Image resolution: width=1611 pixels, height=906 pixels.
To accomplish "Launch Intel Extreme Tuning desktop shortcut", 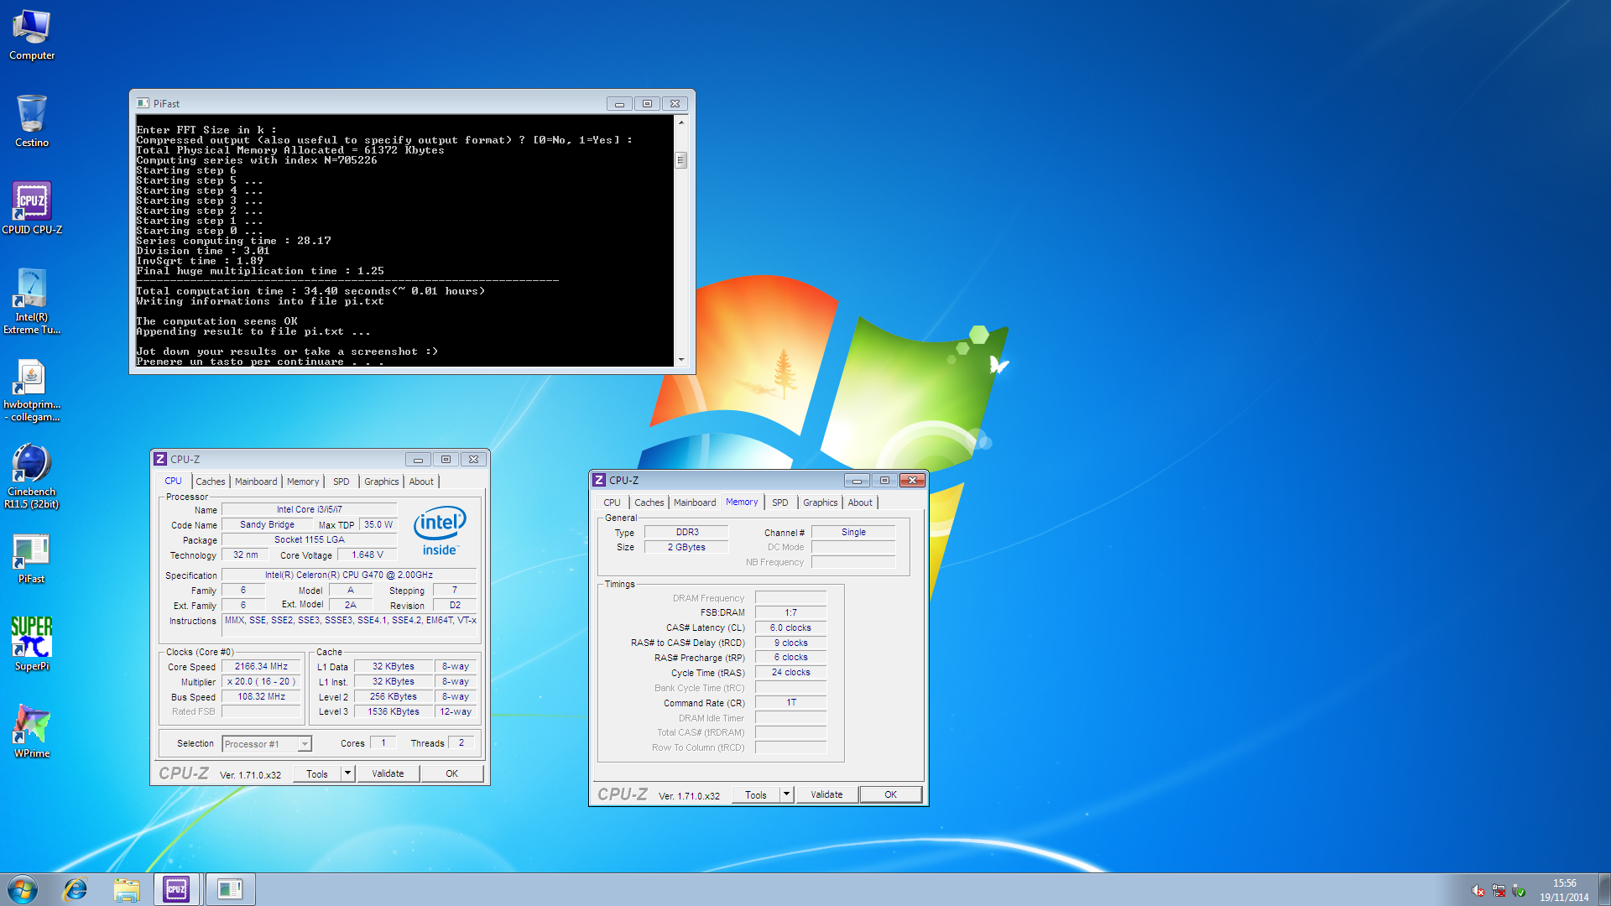I will [x=32, y=301].
